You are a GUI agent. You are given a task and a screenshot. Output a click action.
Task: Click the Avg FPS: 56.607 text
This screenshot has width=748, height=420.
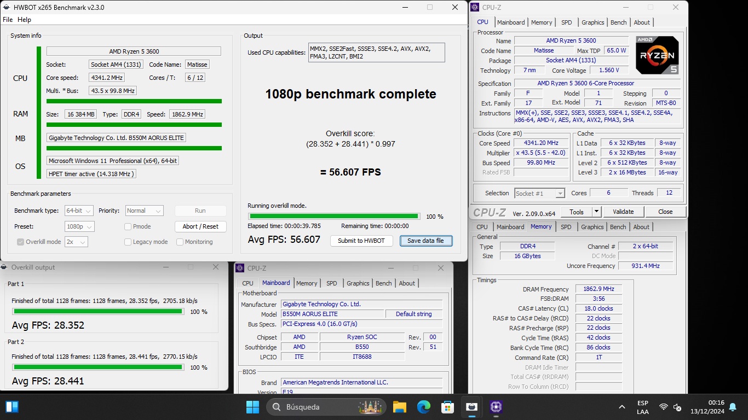click(284, 240)
